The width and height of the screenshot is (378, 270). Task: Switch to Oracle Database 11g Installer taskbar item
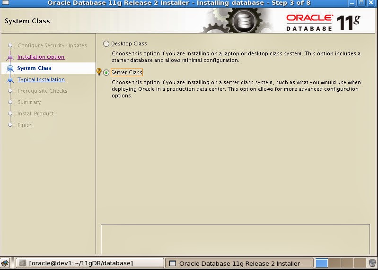coord(239,263)
